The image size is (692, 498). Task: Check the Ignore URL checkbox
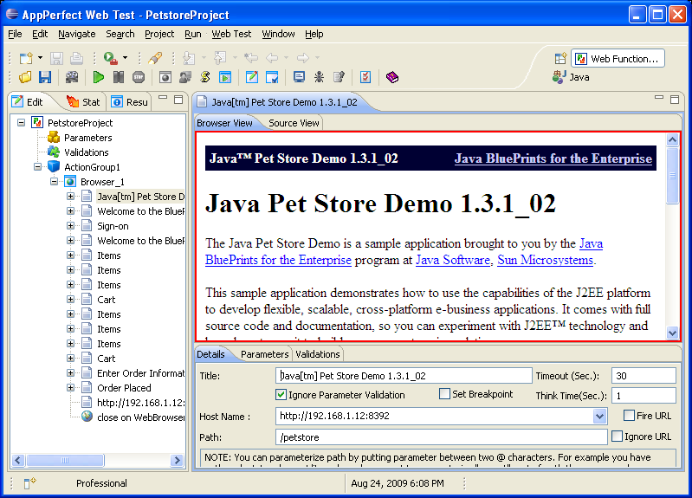617,437
